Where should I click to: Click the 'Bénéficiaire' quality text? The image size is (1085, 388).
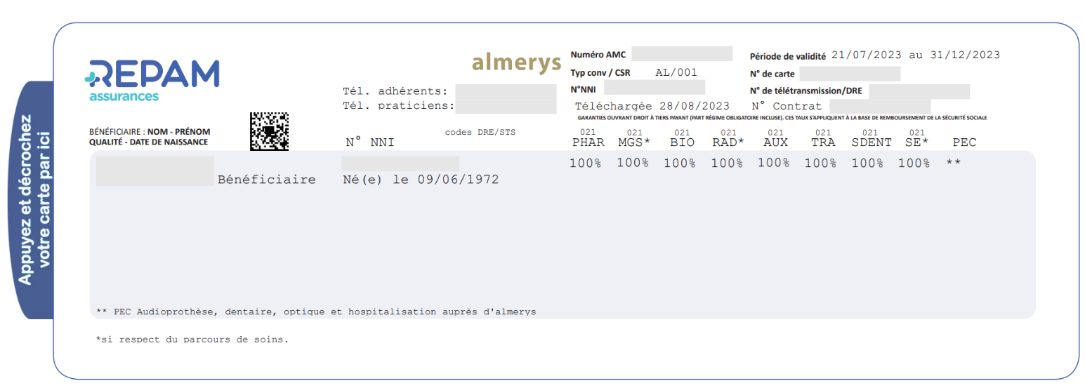tap(267, 180)
